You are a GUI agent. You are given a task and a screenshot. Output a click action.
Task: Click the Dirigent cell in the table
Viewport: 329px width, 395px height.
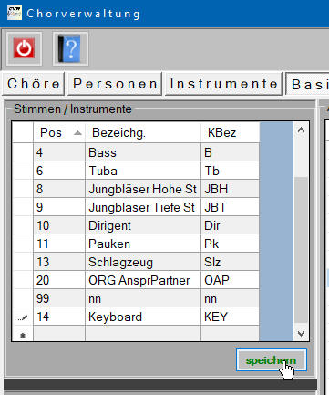pyautogui.click(x=143, y=225)
